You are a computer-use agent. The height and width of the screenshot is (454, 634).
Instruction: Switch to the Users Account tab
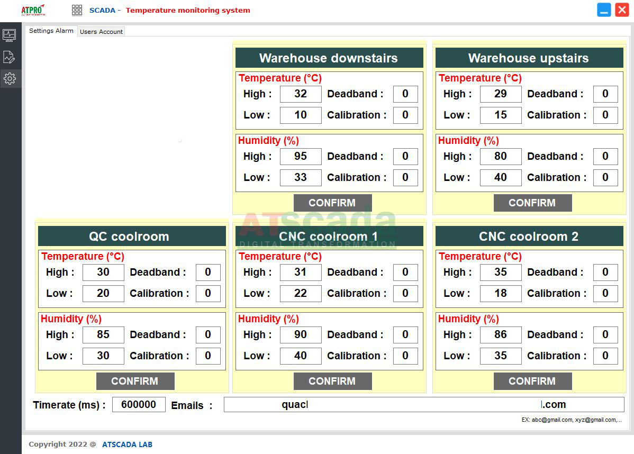click(101, 32)
